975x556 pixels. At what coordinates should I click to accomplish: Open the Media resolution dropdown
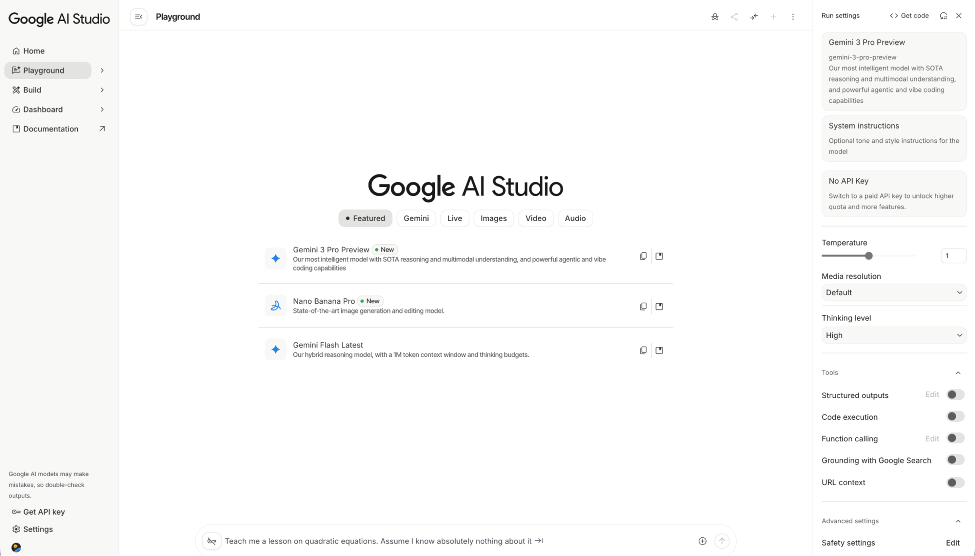click(x=894, y=292)
